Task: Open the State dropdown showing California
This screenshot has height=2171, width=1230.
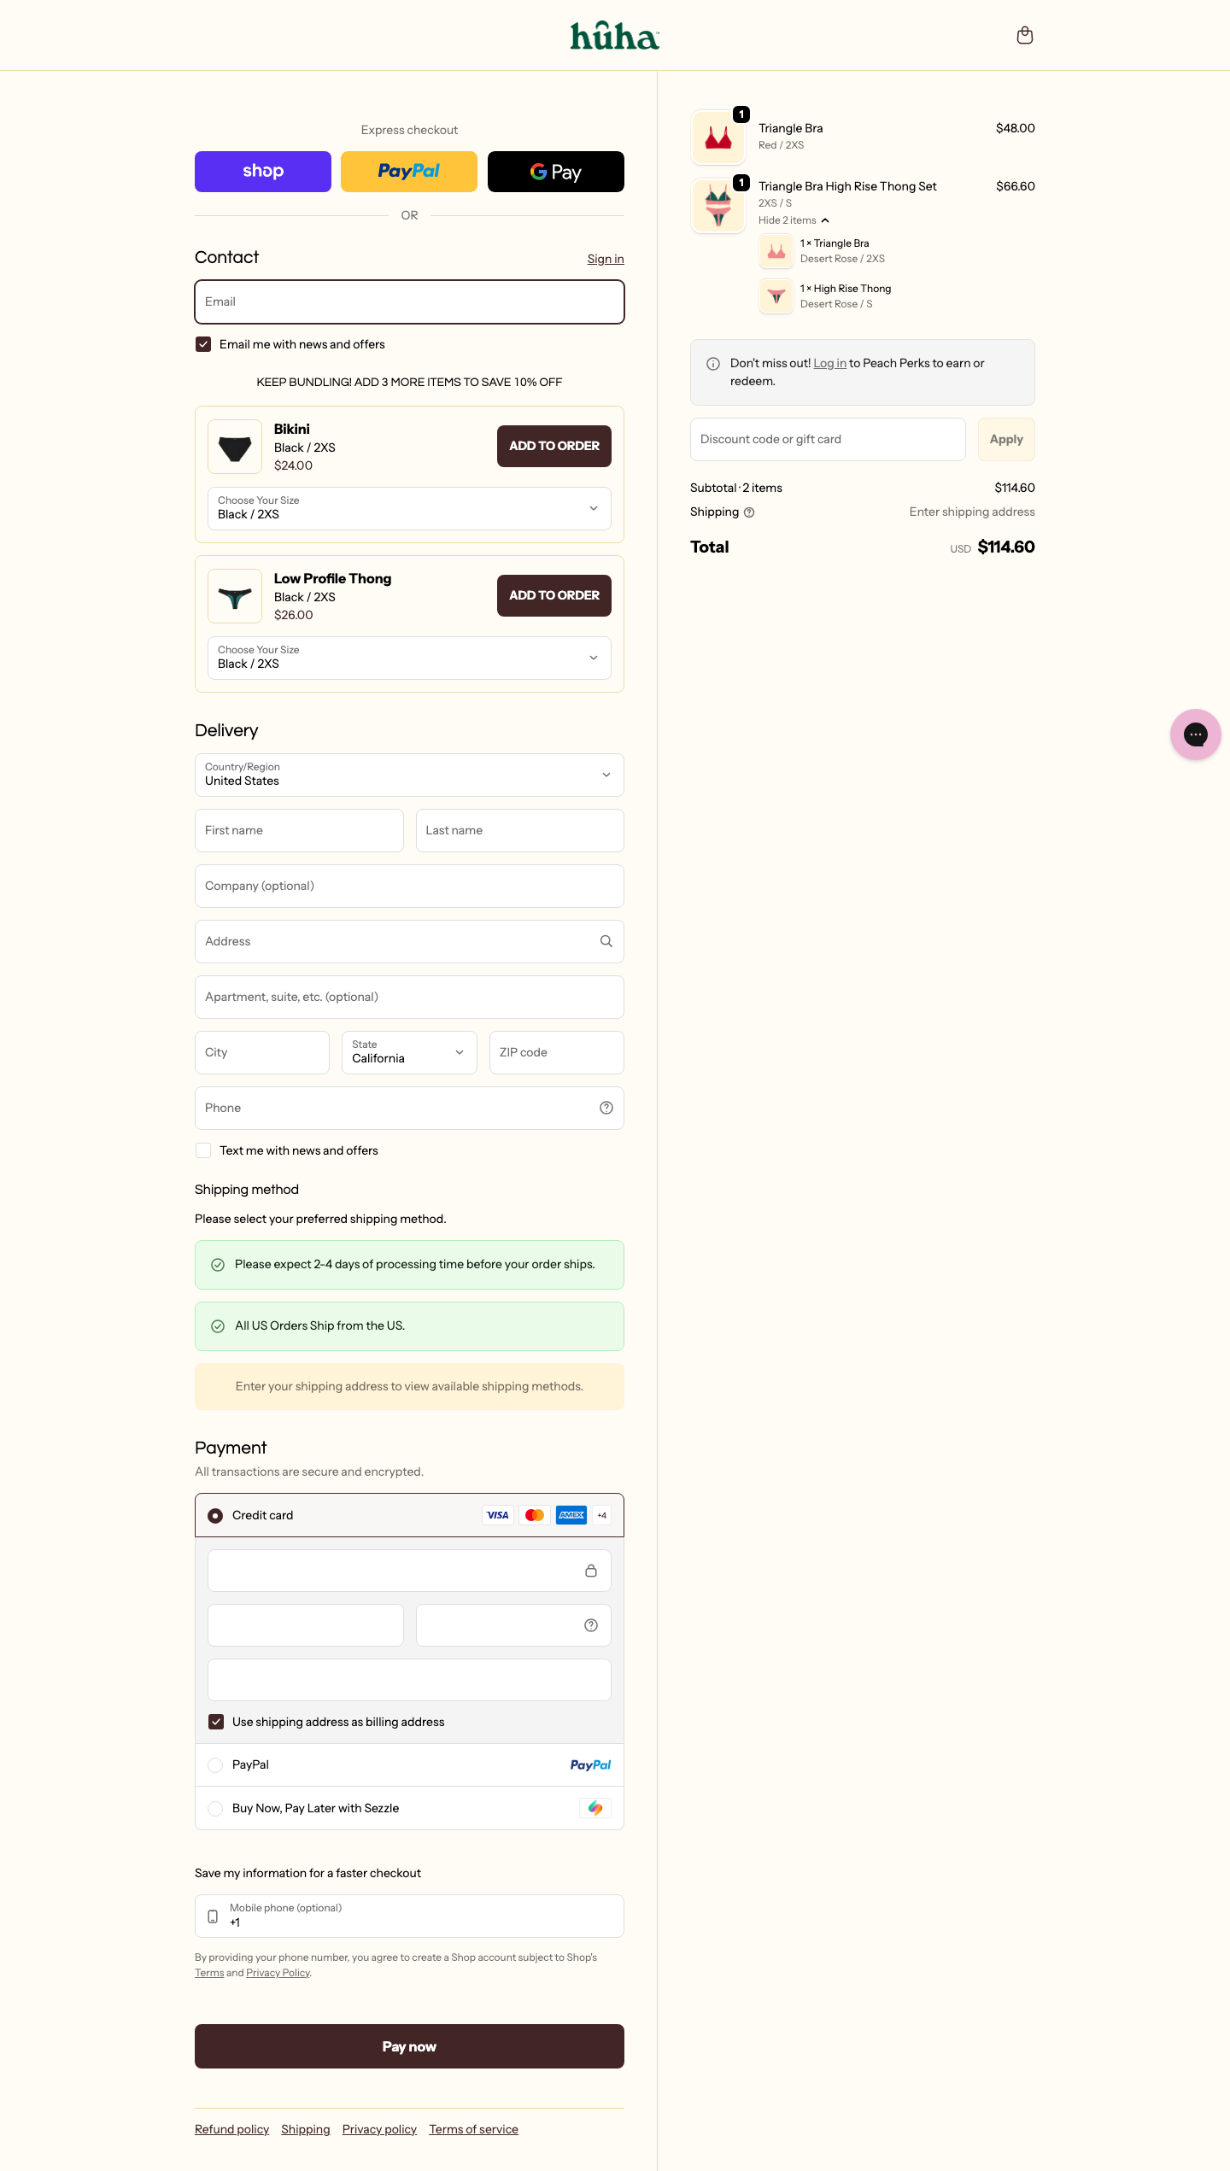Action: click(408, 1052)
